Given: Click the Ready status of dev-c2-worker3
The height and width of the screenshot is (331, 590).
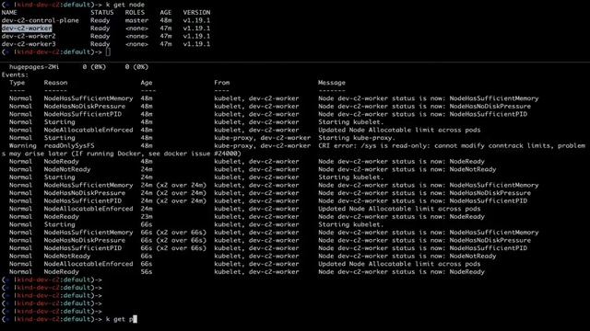Looking at the screenshot, I should (x=100, y=44).
